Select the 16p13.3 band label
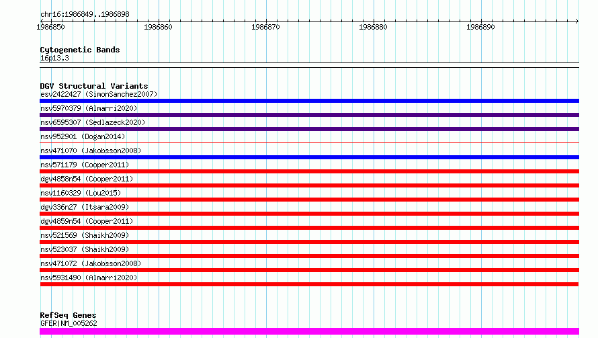This screenshot has width=598, height=338. point(54,58)
